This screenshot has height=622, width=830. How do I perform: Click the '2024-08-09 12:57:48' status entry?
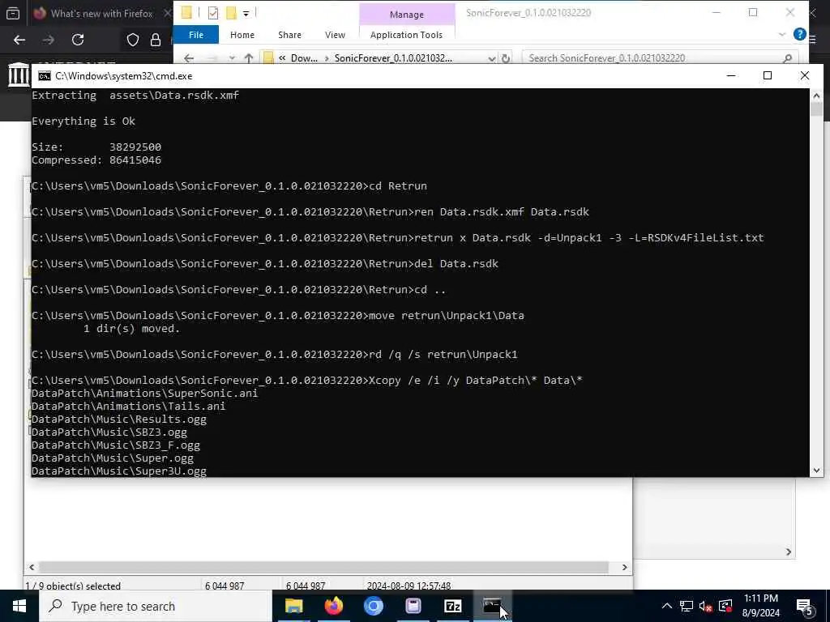[409, 586]
